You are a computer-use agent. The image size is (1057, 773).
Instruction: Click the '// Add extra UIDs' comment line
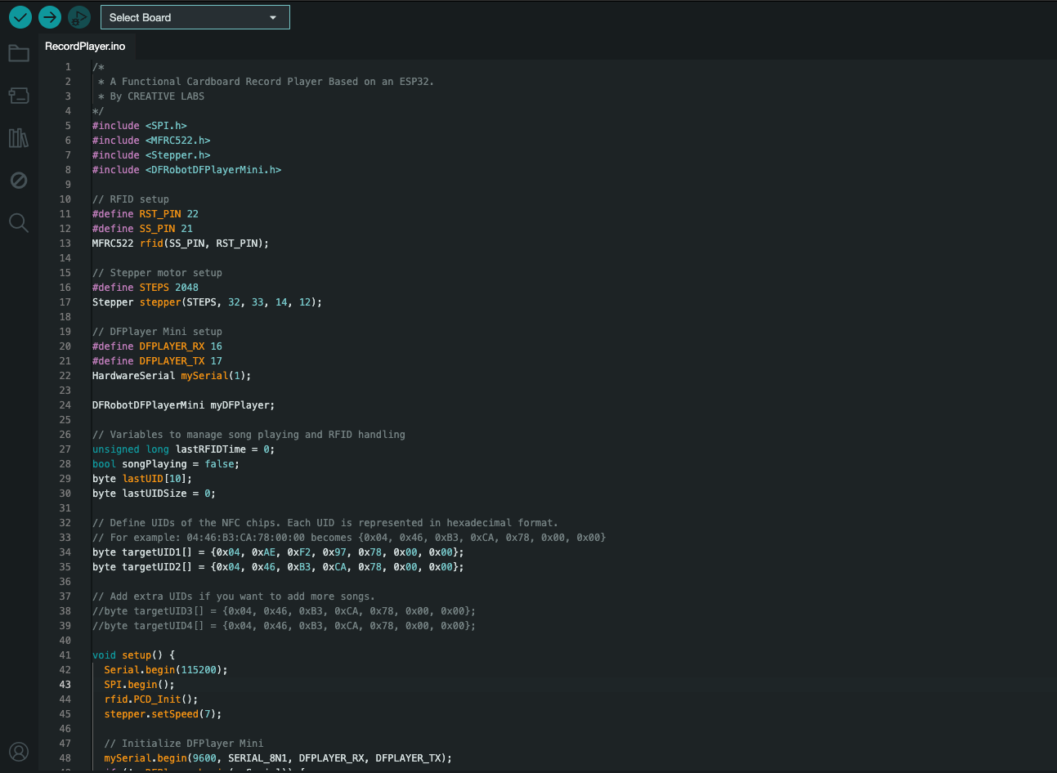tap(234, 597)
